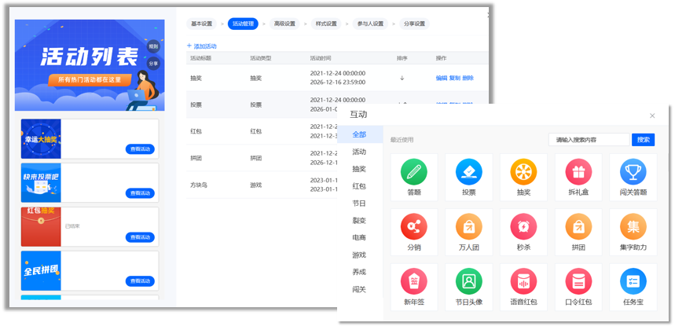
Task: Click the 排序 column header
Action: (402, 58)
